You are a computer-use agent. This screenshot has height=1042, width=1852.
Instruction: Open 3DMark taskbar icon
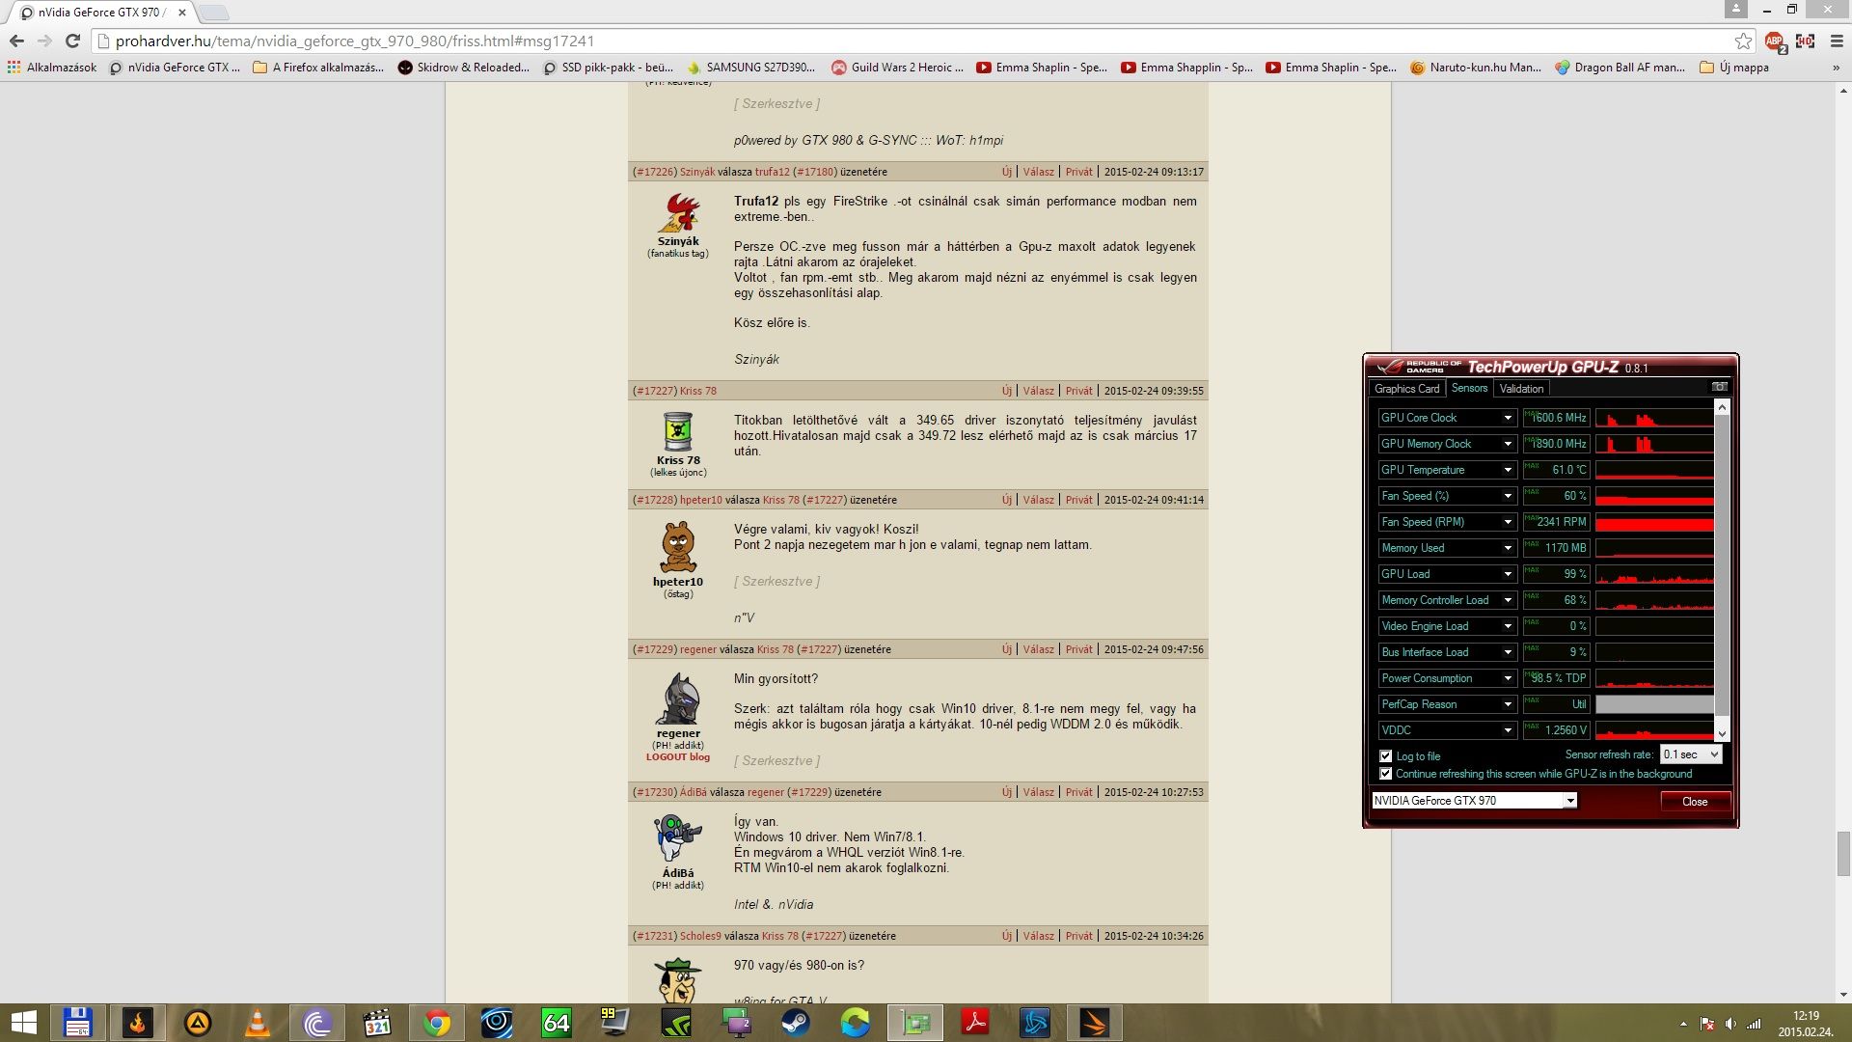tap(1095, 1023)
